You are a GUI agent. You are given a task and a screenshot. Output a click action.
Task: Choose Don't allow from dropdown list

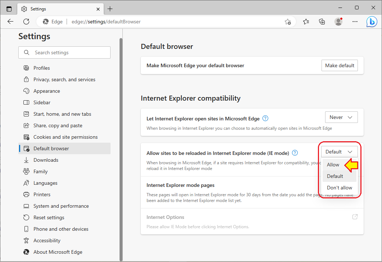click(340, 188)
